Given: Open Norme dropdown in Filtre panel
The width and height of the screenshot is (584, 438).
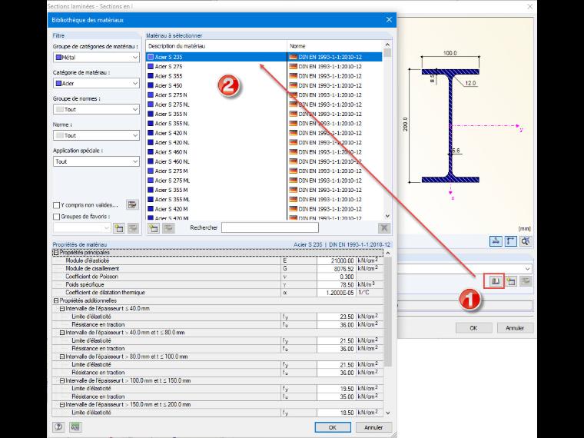Looking at the screenshot, I should (97, 135).
